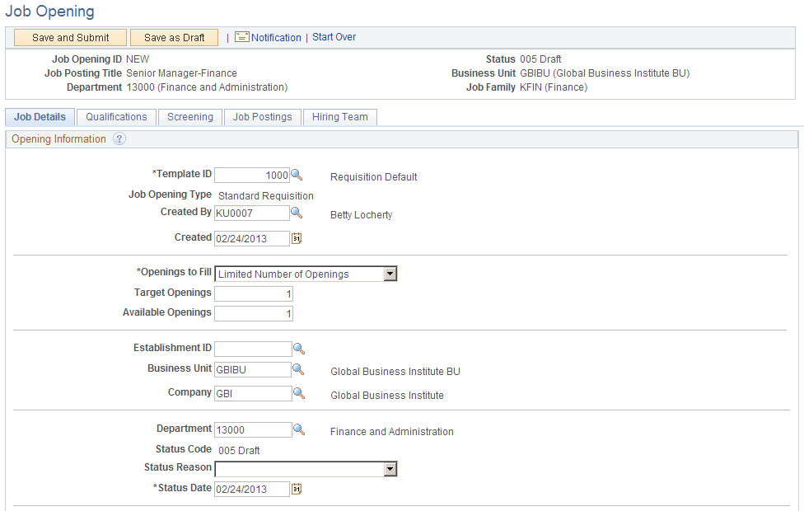This screenshot has height=511, width=804.
Task: Select 'Senior Manager-Finance' posting title
Action: [181, 73]
